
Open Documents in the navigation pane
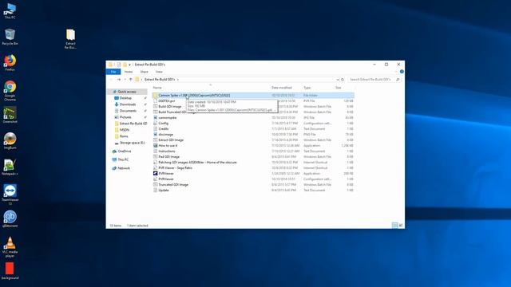tap(128, 111)
